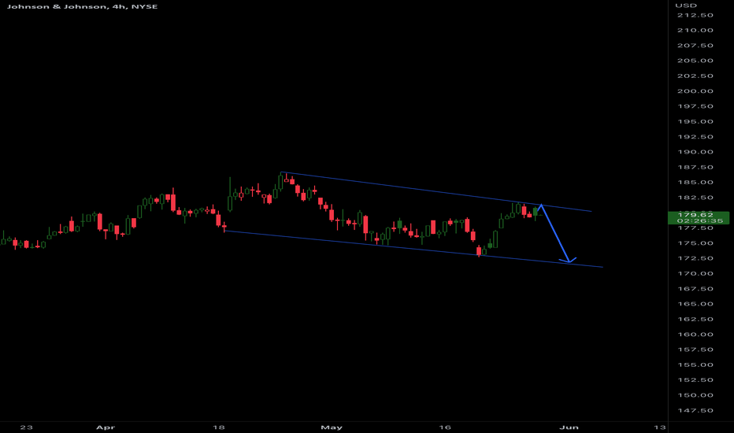Click the 190.00 price axis label
The image size is (734, 433).
point(695,152)
